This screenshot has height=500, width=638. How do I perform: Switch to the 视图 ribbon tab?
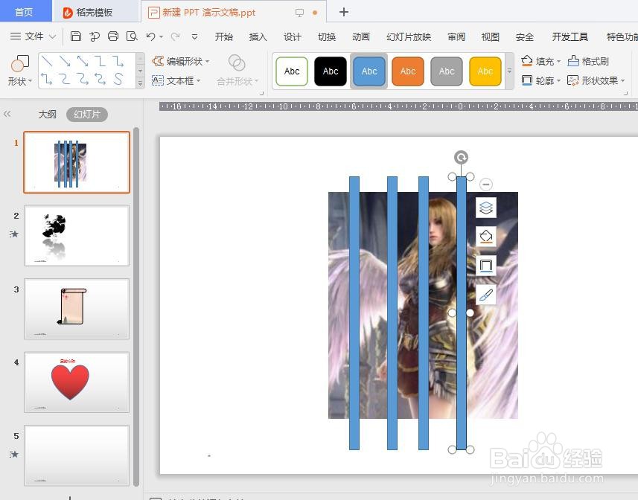click(x=491, y=37)
